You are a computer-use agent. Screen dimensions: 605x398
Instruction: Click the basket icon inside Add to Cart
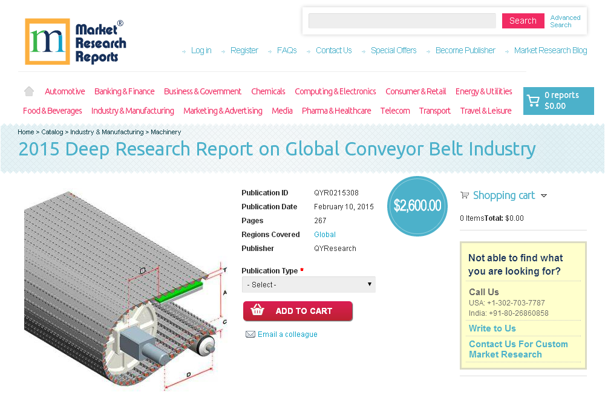pos(258,311)
